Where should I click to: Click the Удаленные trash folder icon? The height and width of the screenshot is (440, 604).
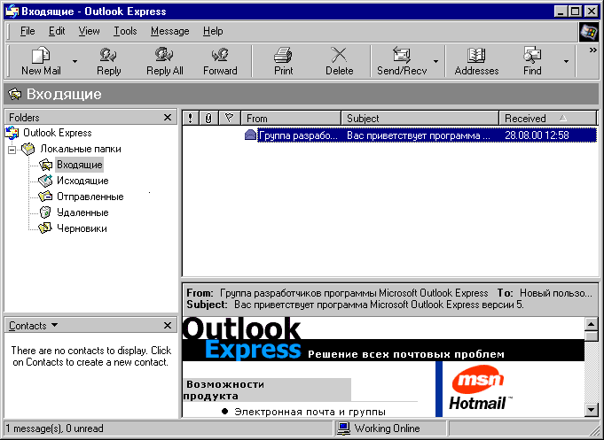tap(45, 212)
